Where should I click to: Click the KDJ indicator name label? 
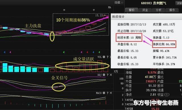tap(100, 75)
